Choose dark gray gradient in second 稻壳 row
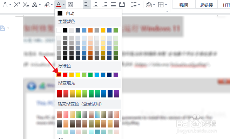230x139 pixels. pos(60,124)
